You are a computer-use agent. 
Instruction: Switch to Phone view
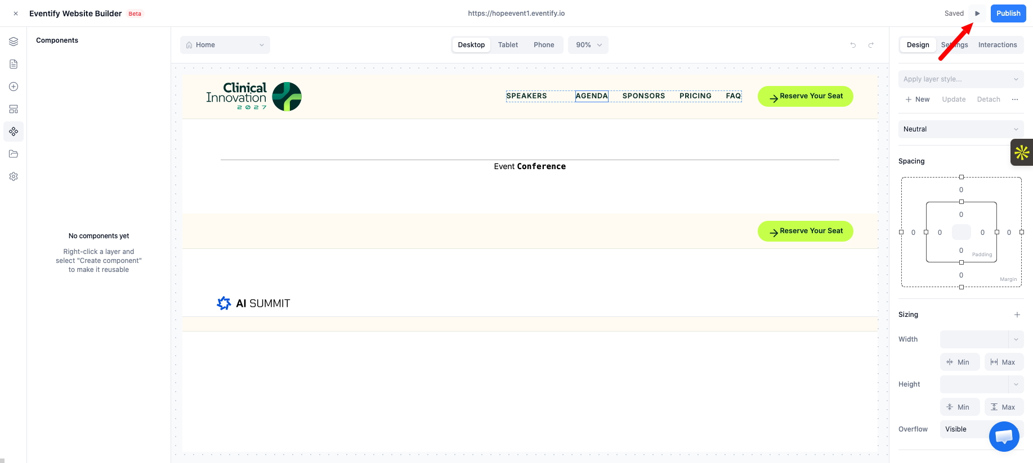pos(544,45)
